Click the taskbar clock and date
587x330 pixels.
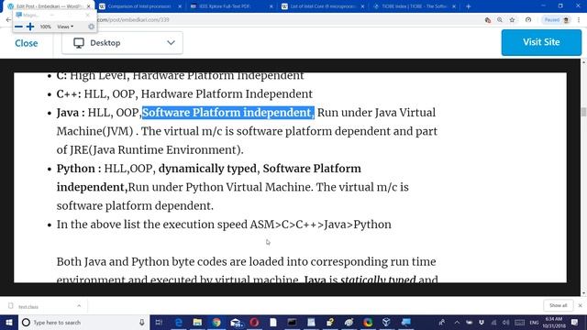pyautogui.click(x=554, y=322)
